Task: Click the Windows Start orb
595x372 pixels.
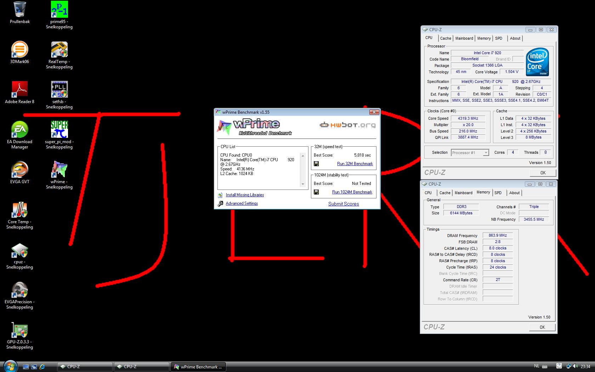Action: (x=10, y=366)
